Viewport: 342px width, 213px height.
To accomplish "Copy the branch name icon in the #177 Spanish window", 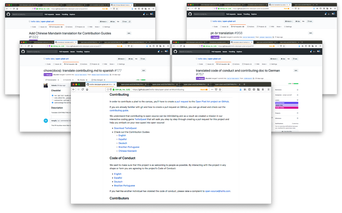I will tap(111, 75).
